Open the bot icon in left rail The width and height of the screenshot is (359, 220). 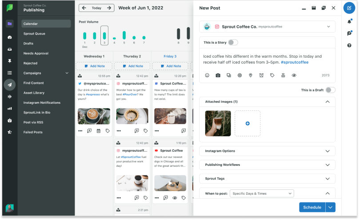point(10,120)
